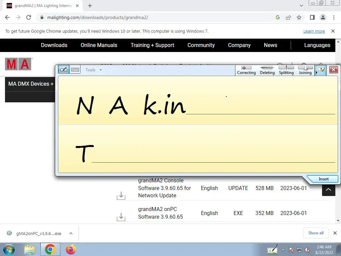
Task: Click the MA Lighting logo
Action: (18, 64)
